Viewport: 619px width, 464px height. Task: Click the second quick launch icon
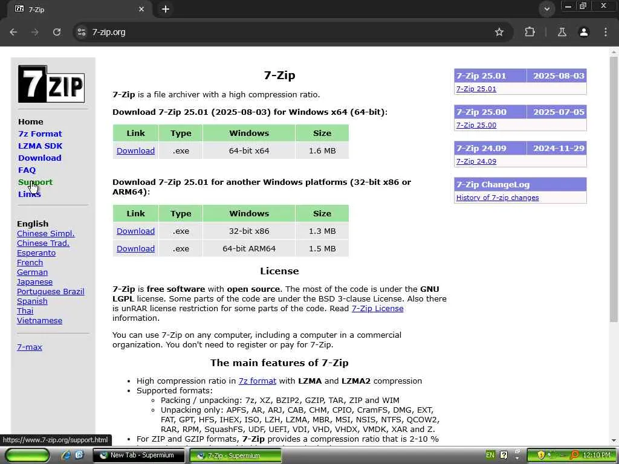pos(79,455)
